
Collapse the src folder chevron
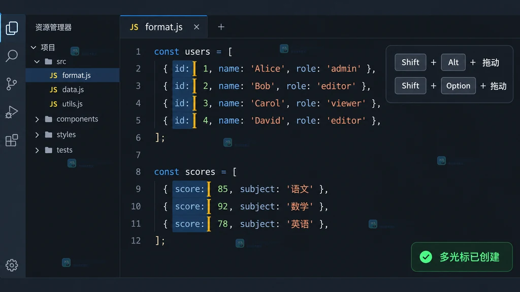pos(37,61)
